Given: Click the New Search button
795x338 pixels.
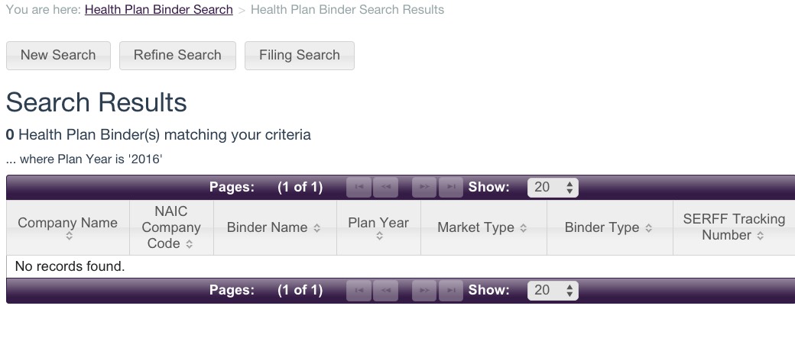Looking at the screenshot, I should coord(58,55).
